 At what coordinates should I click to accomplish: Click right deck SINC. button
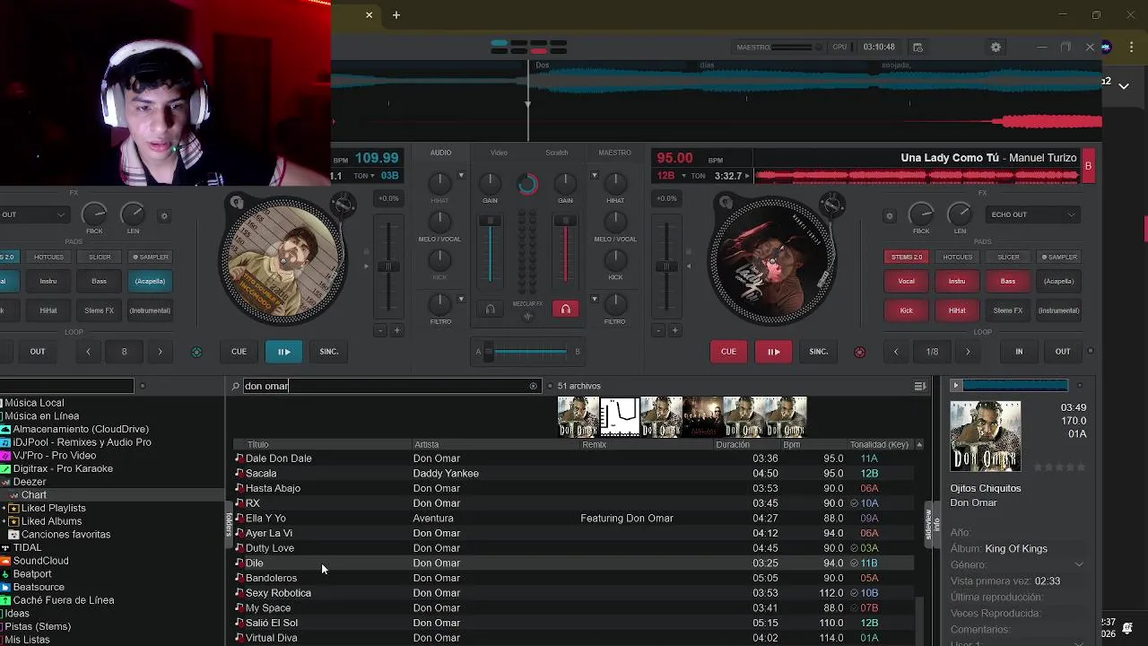pos(819,352)
